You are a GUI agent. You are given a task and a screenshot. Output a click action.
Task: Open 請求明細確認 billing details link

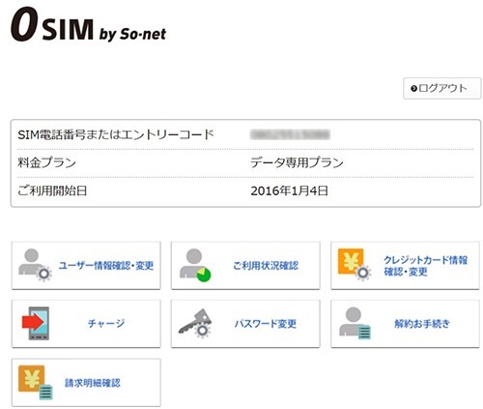[x=93, y=383]
